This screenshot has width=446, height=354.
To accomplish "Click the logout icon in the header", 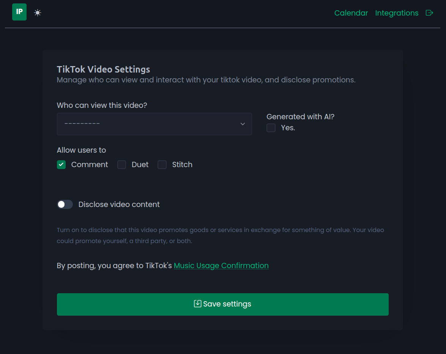I will click(x=429, y=13).
